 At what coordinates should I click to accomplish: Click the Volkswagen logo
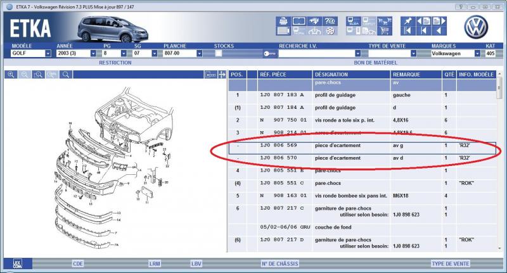[476, 27]
